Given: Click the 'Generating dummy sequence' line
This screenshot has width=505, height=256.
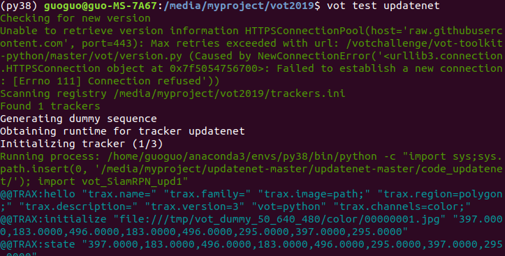Looking at the screenshot, I should tap(78, 119).
